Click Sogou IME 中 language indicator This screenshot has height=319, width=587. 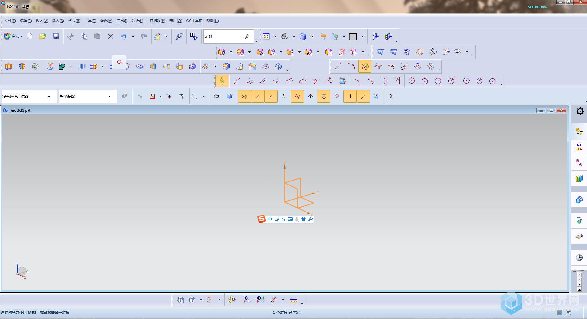tap(270, 219)
